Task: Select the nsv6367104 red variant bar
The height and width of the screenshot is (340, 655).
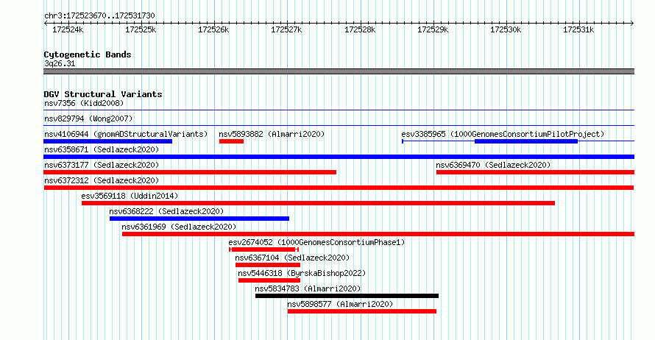Action: [268, 265]
